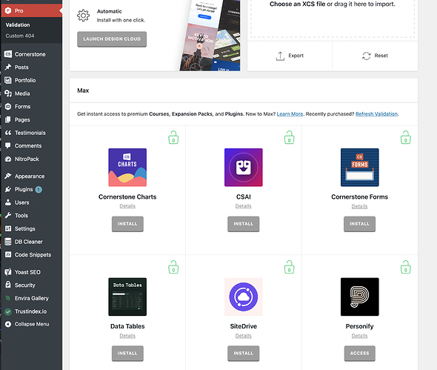The image size is (437, 370).
Task: Open the Validation submenu item
Action: (18, 24)
